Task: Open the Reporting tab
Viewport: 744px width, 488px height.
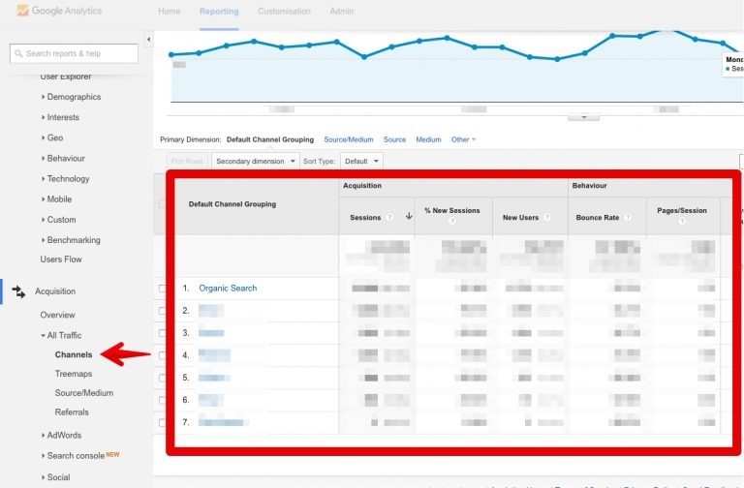Action: pos(219,11)
